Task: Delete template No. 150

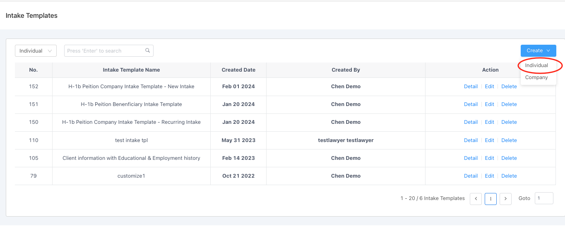Action: coord(509,122)
